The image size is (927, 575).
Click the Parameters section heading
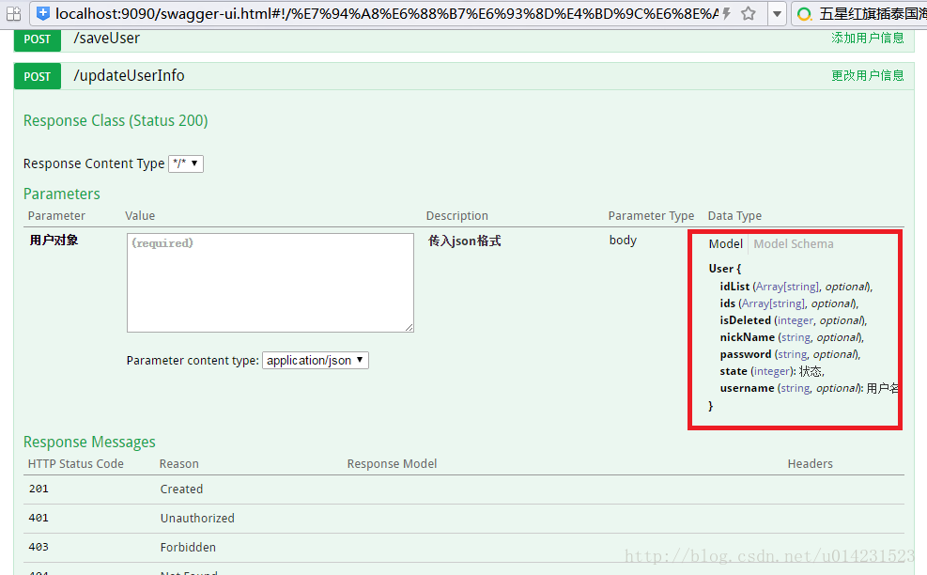(61, 194)
